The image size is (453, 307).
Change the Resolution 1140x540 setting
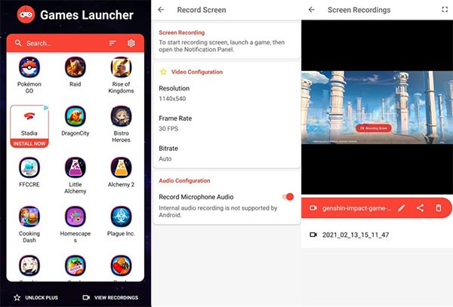226,94
